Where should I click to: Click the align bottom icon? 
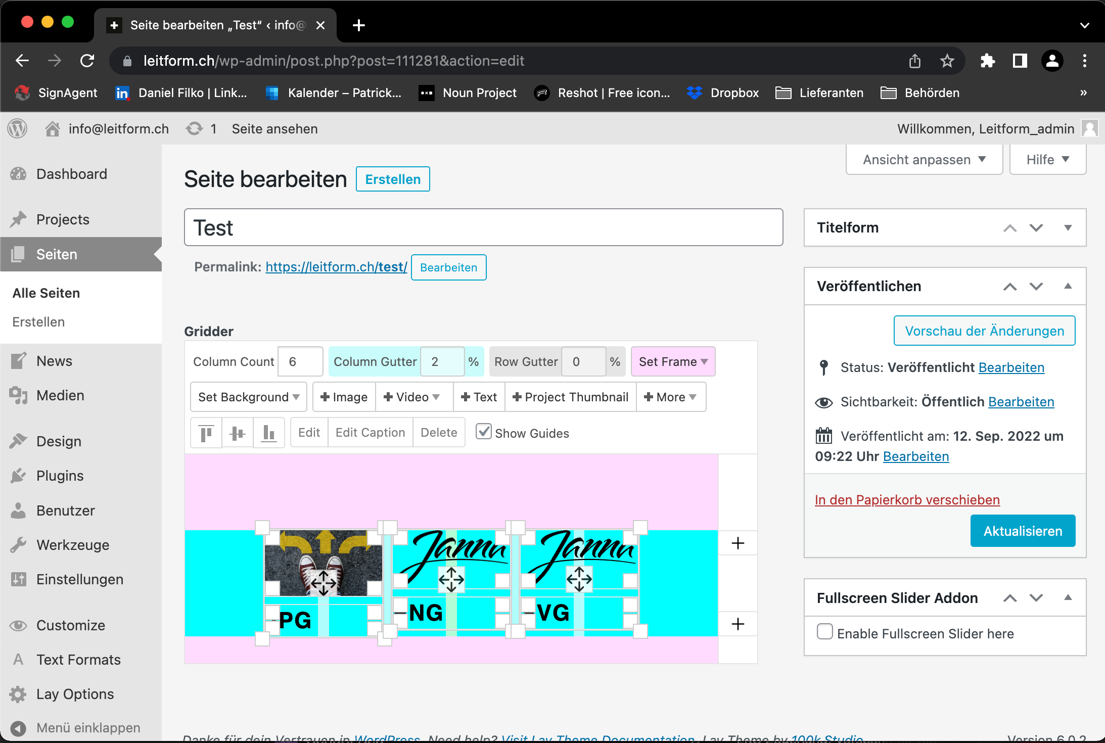pos(268,433)
